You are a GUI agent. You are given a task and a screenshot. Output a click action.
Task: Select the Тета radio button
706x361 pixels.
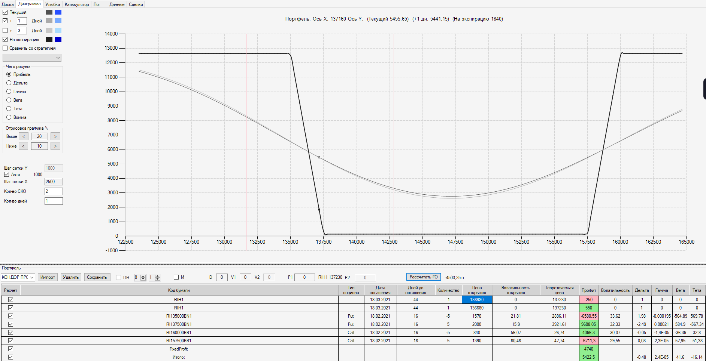(x=9, y=109)
